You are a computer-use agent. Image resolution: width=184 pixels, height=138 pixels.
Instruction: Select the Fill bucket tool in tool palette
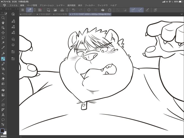point(3,90)
